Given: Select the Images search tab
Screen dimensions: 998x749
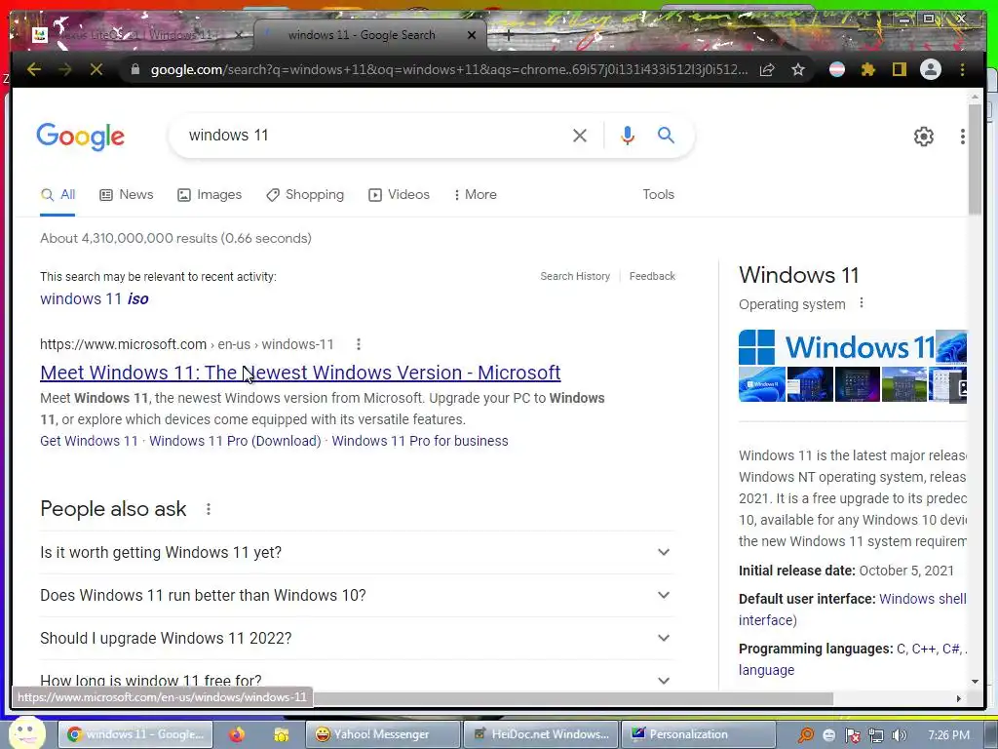Looking at the screenshot, I should pos(210,195).
